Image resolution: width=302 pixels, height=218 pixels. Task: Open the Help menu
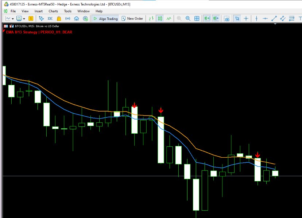[x=99, y=11]
